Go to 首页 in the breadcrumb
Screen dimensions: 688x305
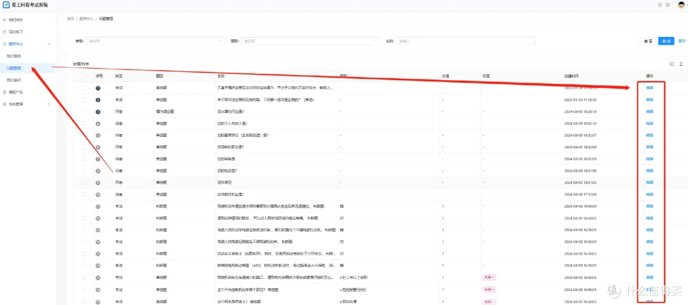pyautogui.click(x=70, y=19)
